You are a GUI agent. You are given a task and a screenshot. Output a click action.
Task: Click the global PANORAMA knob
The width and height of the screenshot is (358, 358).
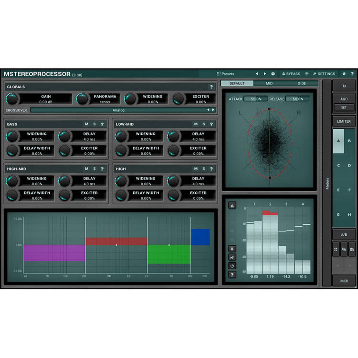point(82,99)
